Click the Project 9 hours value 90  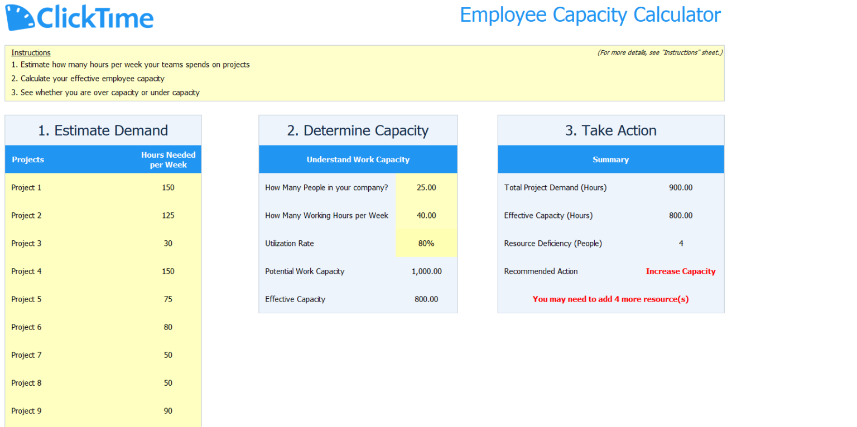tap(168, 411)
